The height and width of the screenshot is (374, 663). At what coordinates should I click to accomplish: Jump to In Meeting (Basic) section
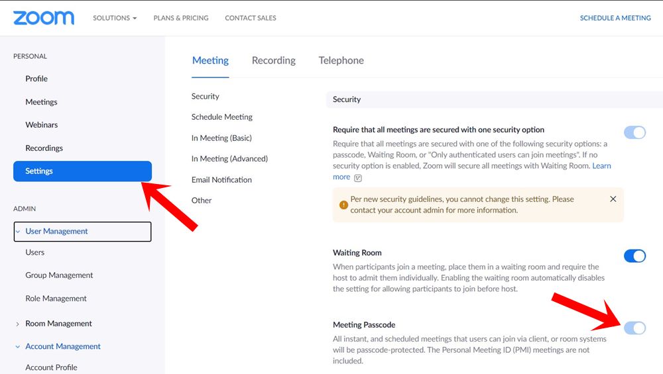click(x=221, y=138)
